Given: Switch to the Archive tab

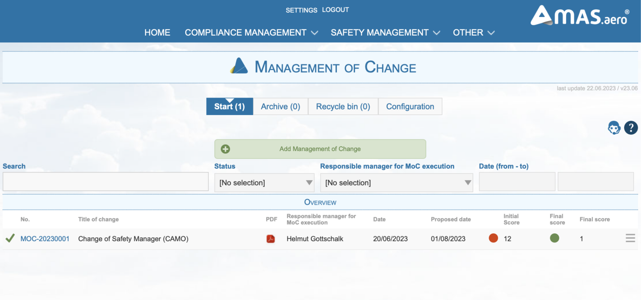Looking at the screenshot, I should 280,106.
